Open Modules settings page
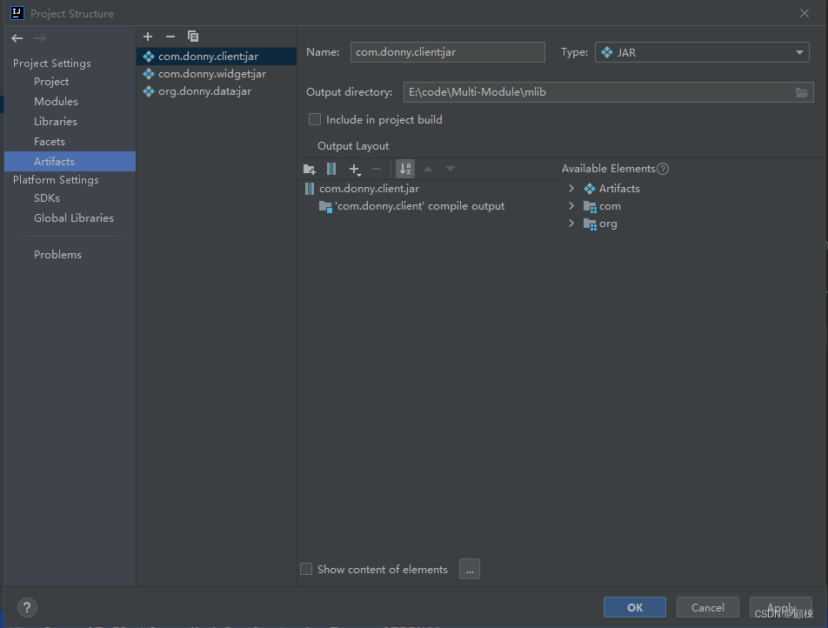 point(56,102)
